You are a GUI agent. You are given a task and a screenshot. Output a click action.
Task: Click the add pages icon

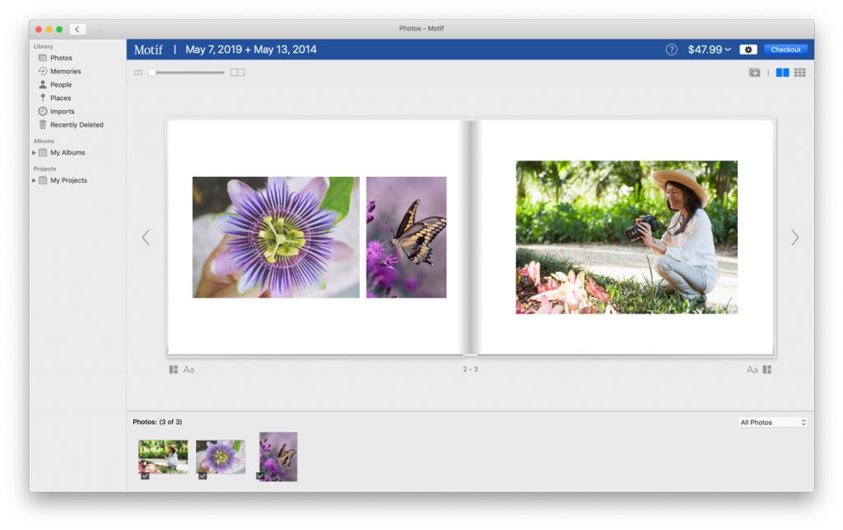pyautogui.click(x=754, y=72)
